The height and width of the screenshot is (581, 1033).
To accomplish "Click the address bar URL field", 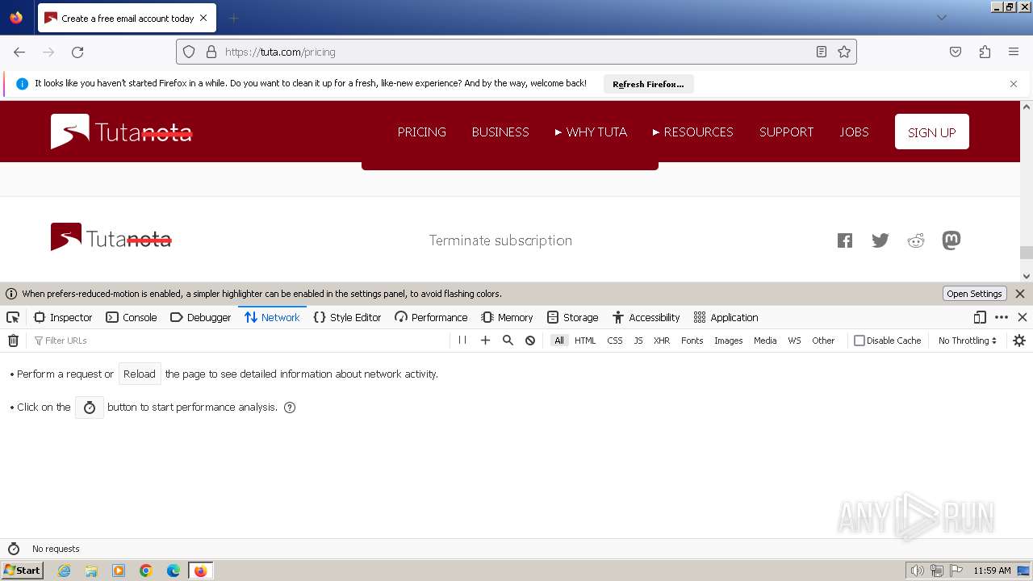I will (x=516, y=52).
